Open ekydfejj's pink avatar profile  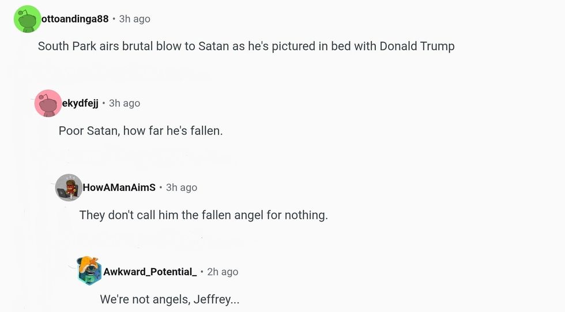pyautogui.click(x=48, y=103)
